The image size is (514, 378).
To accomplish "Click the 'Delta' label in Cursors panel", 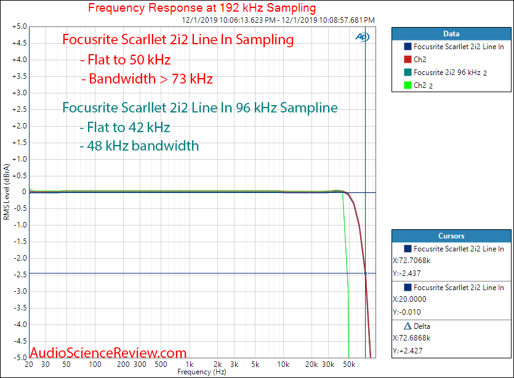I will [422, 326].
